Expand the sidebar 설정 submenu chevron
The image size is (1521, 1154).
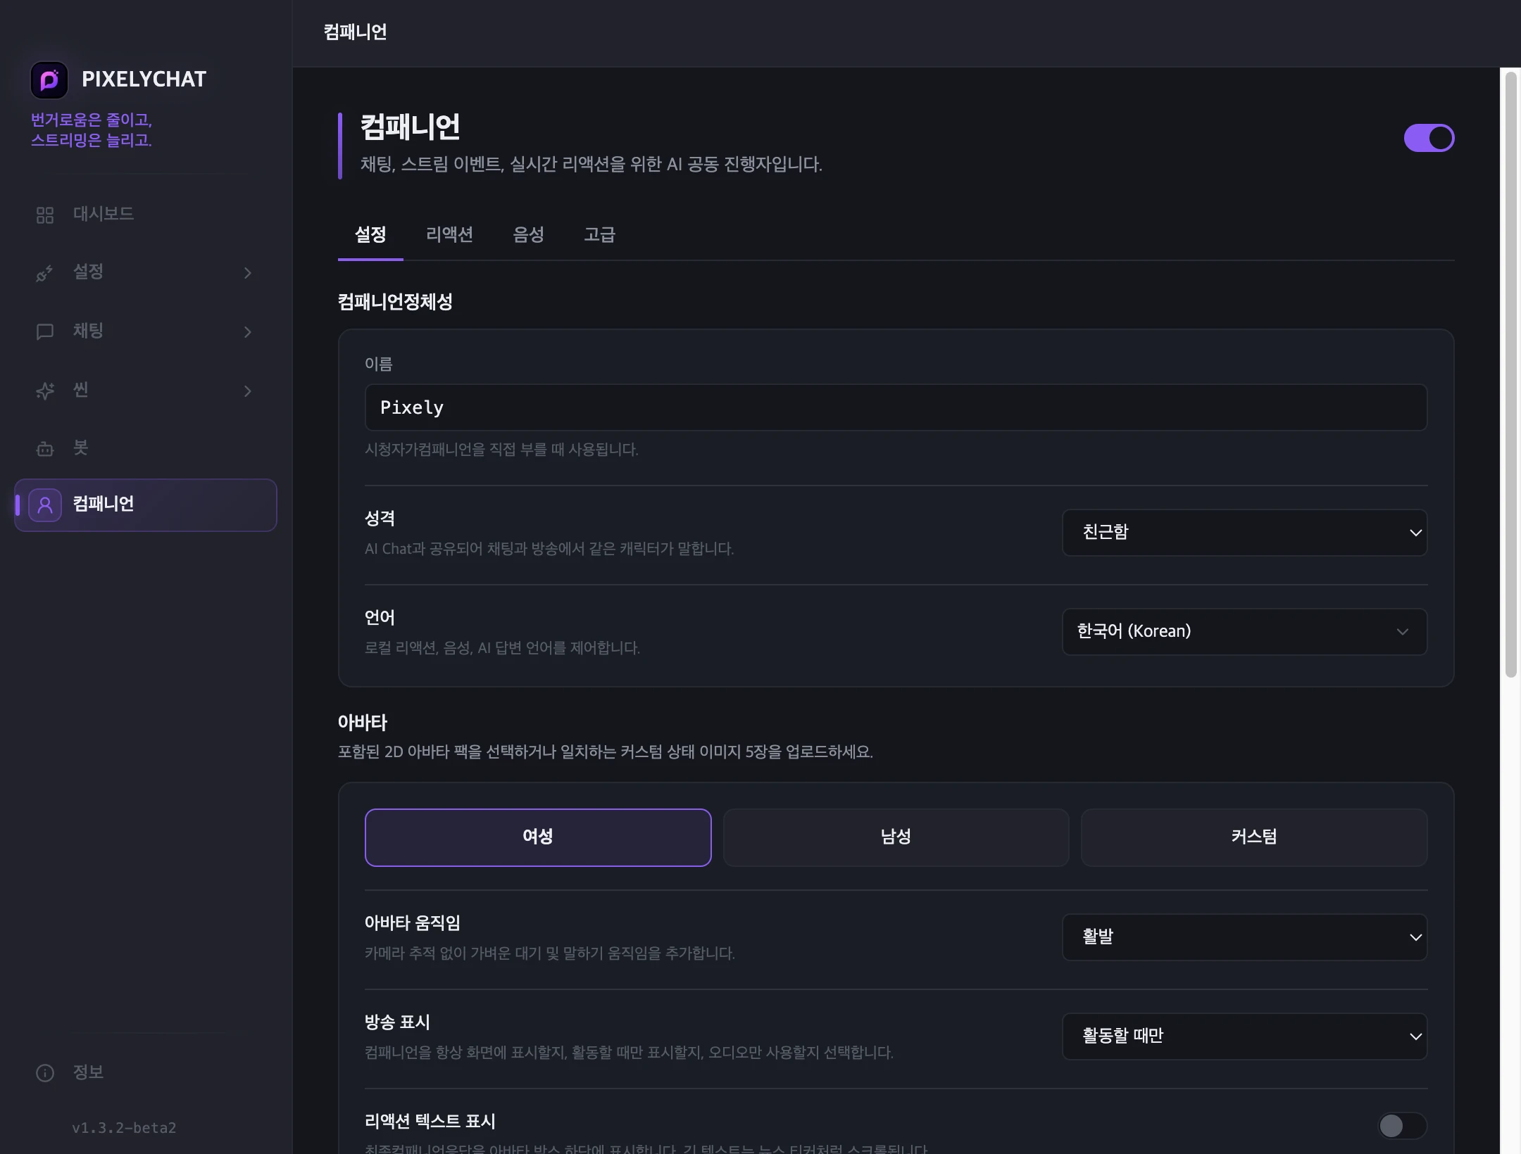248,273
